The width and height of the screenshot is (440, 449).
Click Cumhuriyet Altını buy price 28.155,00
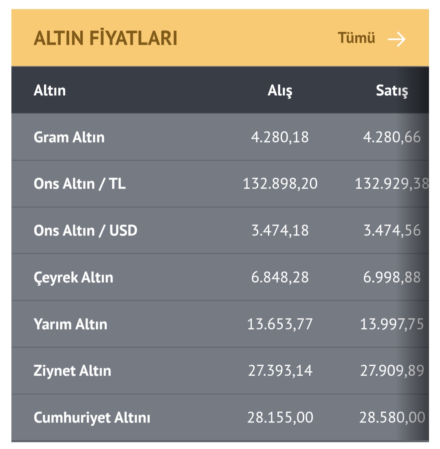[x=280, y=418]
